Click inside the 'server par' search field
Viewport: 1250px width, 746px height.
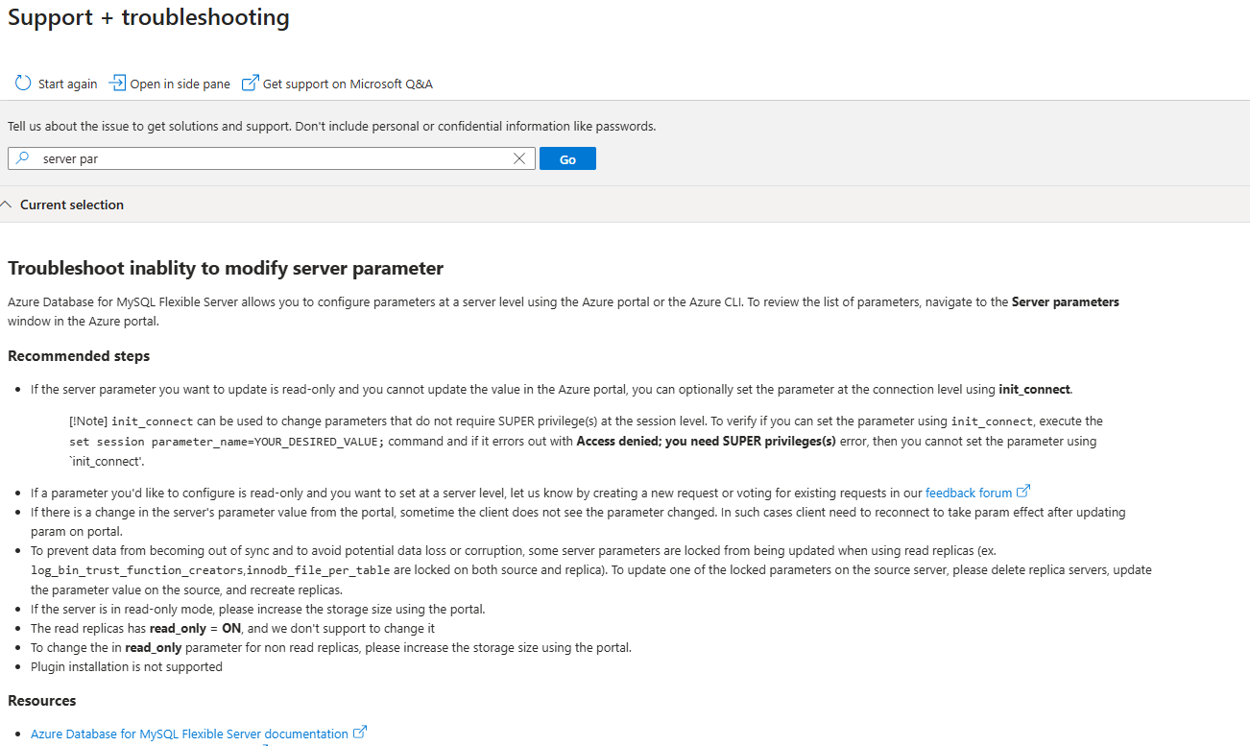tap(269, 158)
